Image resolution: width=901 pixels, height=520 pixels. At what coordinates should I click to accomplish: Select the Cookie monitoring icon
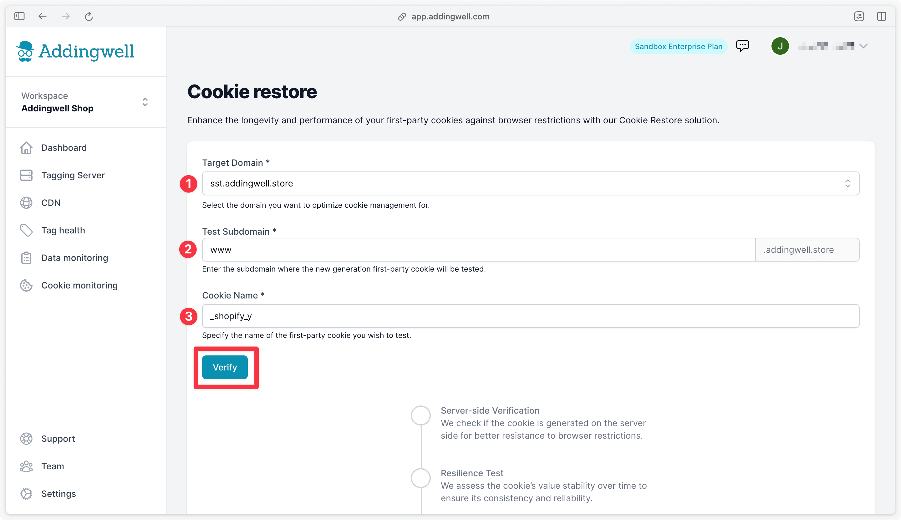[x=26, y=285]
